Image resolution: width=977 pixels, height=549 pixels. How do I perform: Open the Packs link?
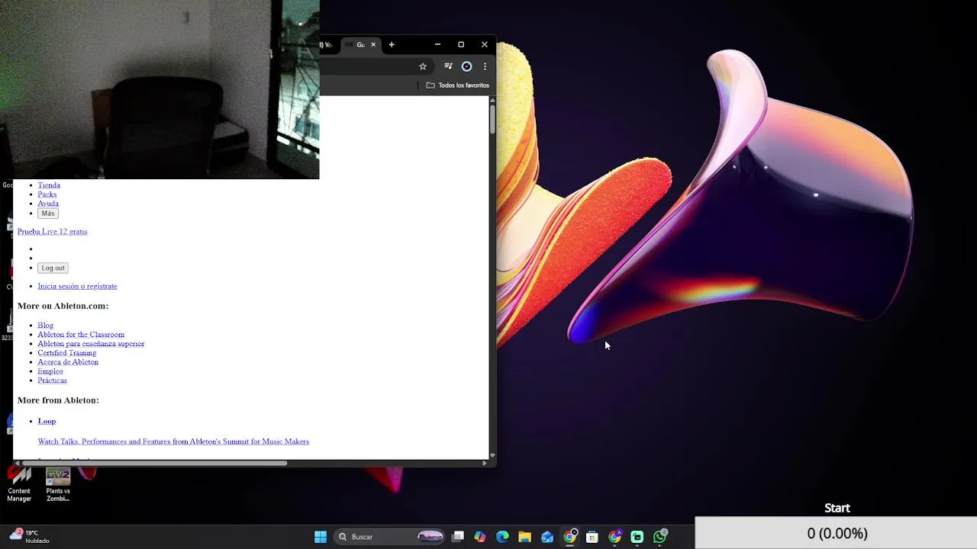click(x=47, y=194)
